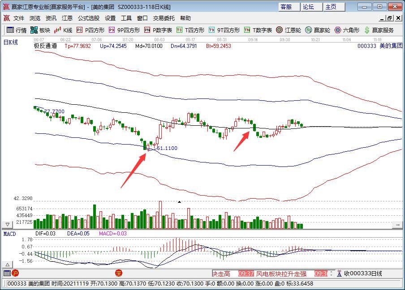Open the 行情 market quotes toolbar icon
This screenshot has width=405, height=290.
pos(16,30)
